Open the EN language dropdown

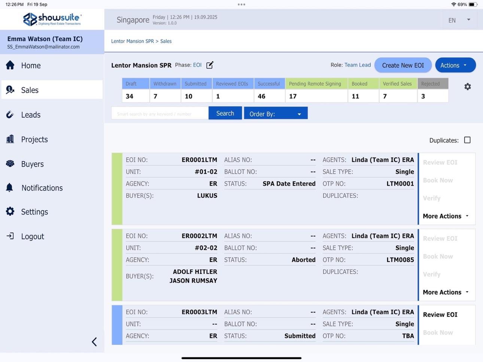click(459, 20)
